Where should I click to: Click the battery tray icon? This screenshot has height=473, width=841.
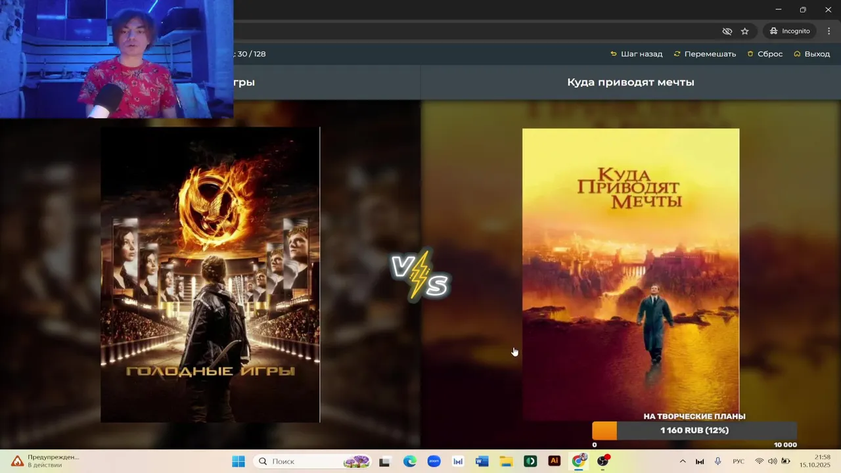pyautogui.click(x=785, y=461)
